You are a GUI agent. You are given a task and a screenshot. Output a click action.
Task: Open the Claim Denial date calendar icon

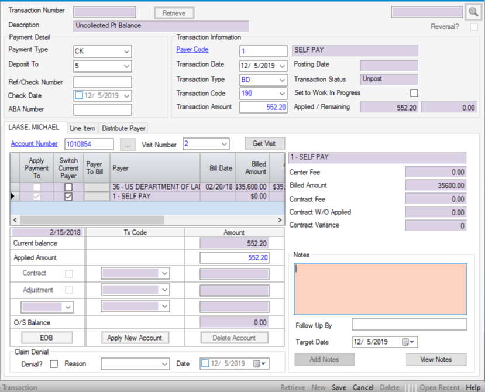click(x=257, y=364)
